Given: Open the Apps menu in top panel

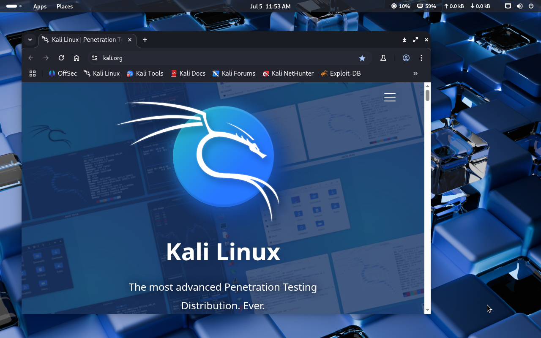Looking at the screenshot, I should click(x=40, y=6).
